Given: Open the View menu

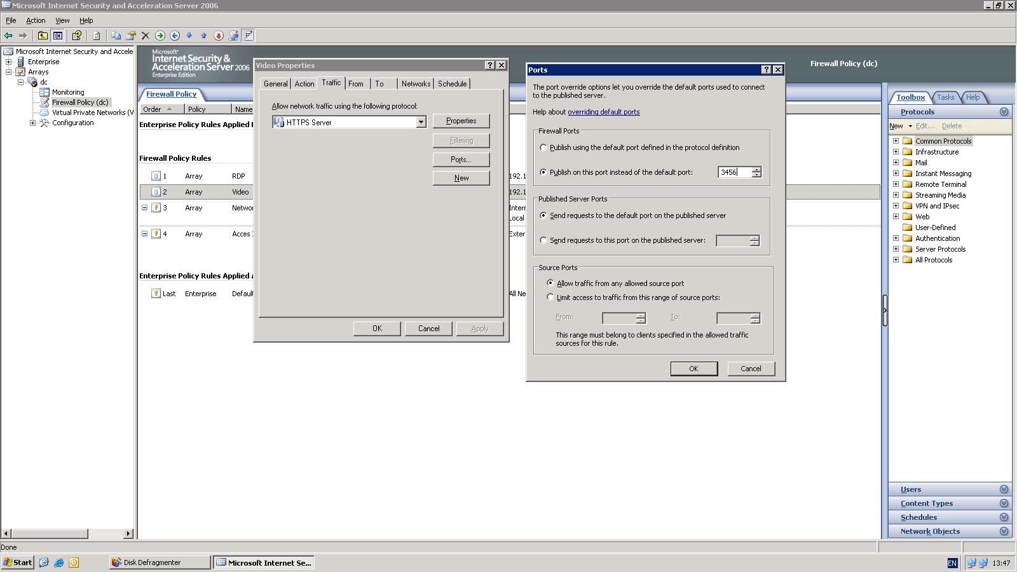Looking at the screenshot, I should (x=62, y=20).
